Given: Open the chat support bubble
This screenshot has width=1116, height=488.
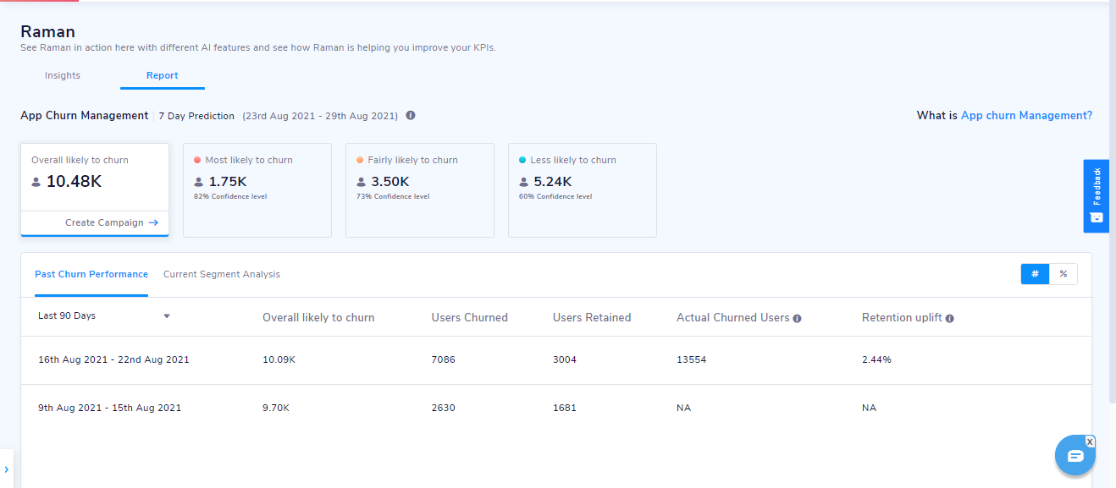Looking at the screenshot, I should (1075, 456).
